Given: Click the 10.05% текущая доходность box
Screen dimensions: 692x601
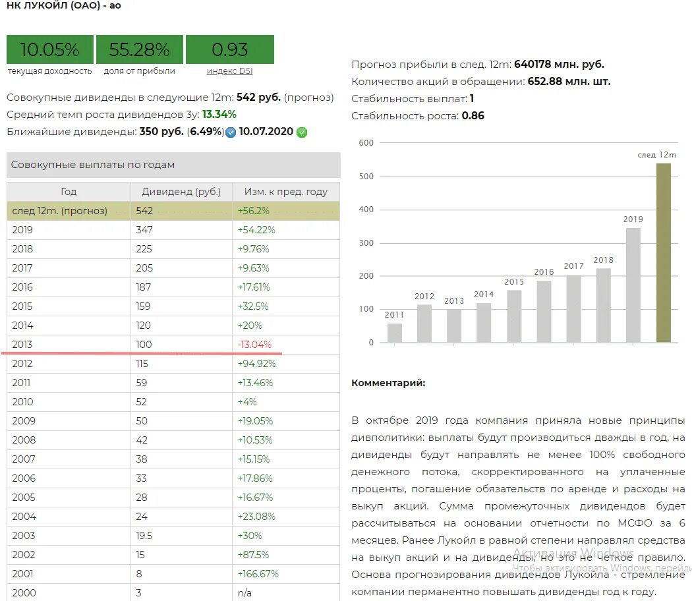Looking at the screenshot, I should click(50, 49).
